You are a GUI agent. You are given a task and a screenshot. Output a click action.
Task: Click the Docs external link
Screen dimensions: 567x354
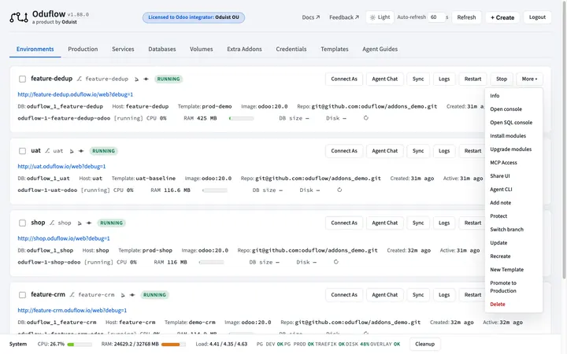coord(311,17)
